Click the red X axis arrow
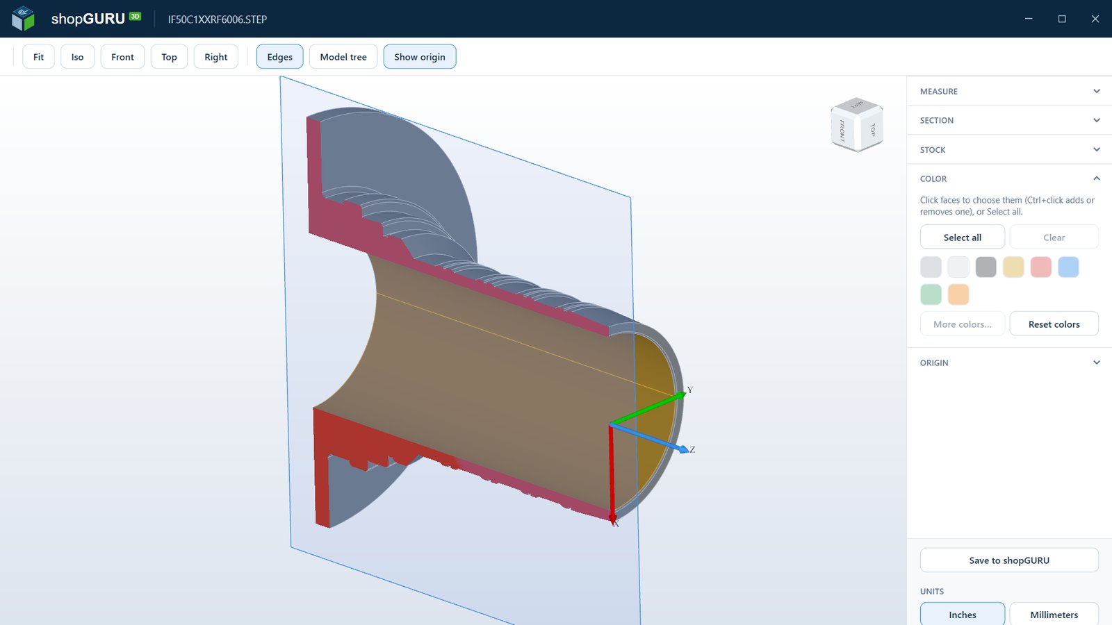Screen dimensions: 1112x625 pos(612,476)
